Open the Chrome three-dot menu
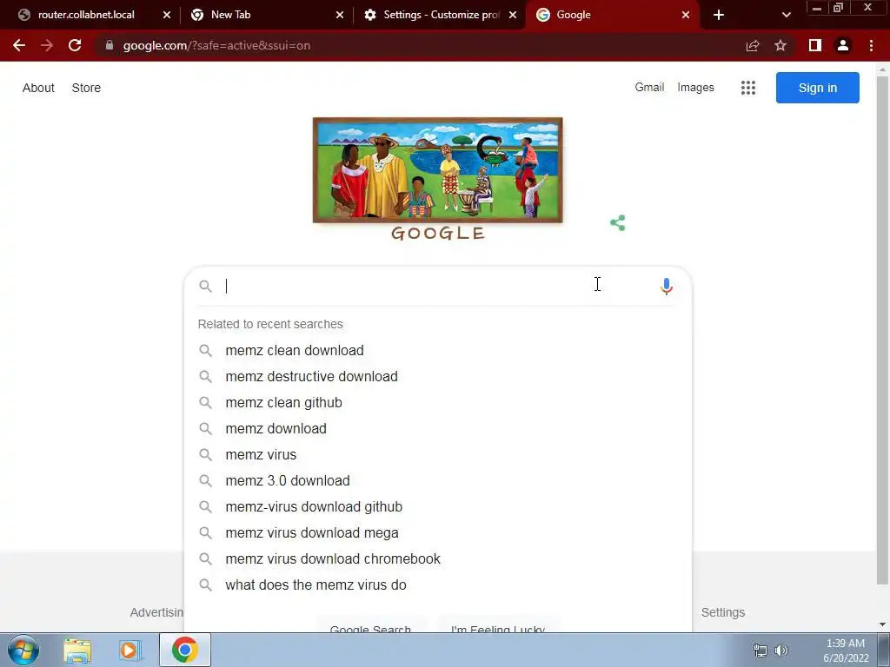 click(871, 45)
